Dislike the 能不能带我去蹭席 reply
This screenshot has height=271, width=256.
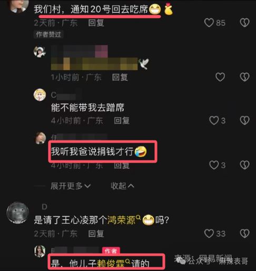click(244, 121)
